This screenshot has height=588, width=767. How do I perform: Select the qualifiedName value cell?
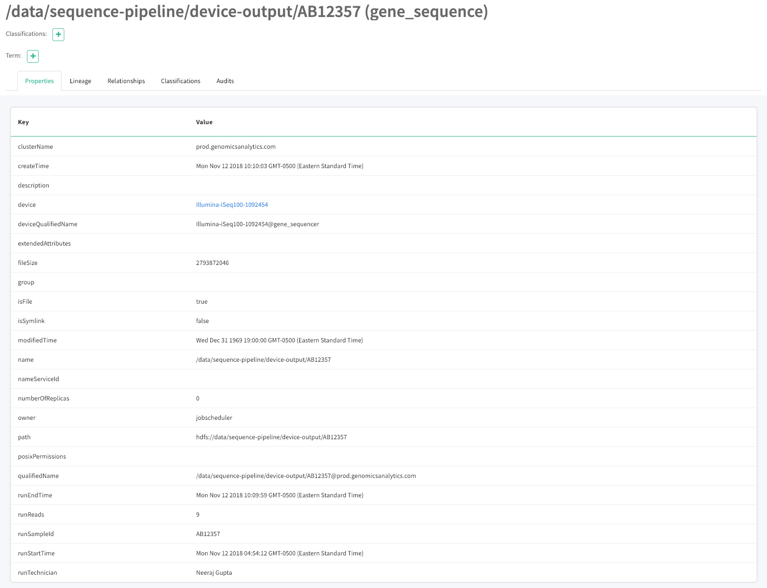306,476
